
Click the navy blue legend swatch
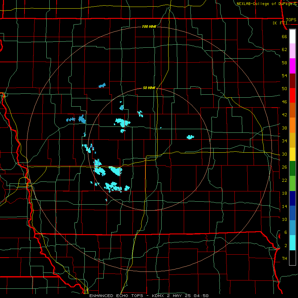[x=292, y=198]
